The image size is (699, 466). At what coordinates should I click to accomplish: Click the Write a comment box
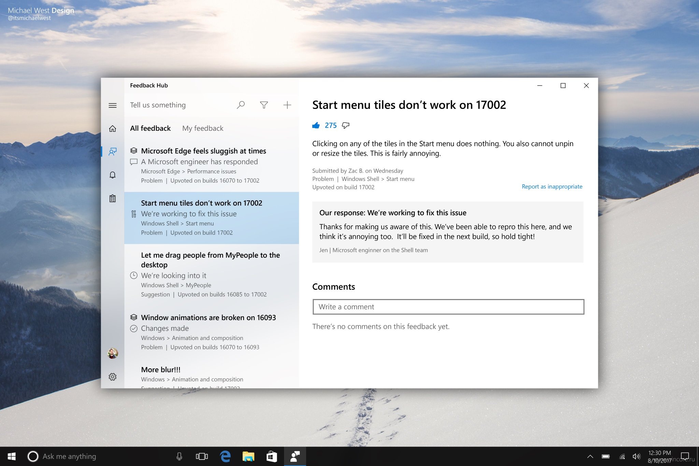[448, 307]
